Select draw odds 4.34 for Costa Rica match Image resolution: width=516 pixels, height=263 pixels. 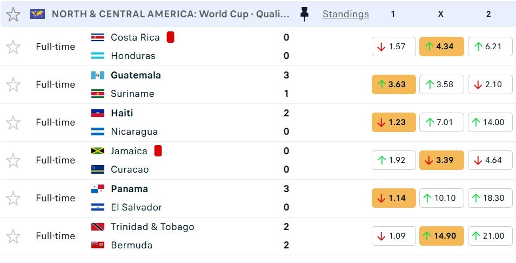coord(441,47)
